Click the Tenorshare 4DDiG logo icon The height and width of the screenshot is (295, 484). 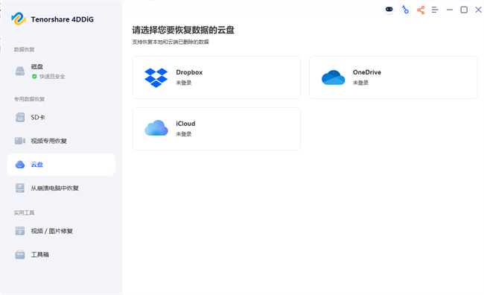click(x=19, y=19)
